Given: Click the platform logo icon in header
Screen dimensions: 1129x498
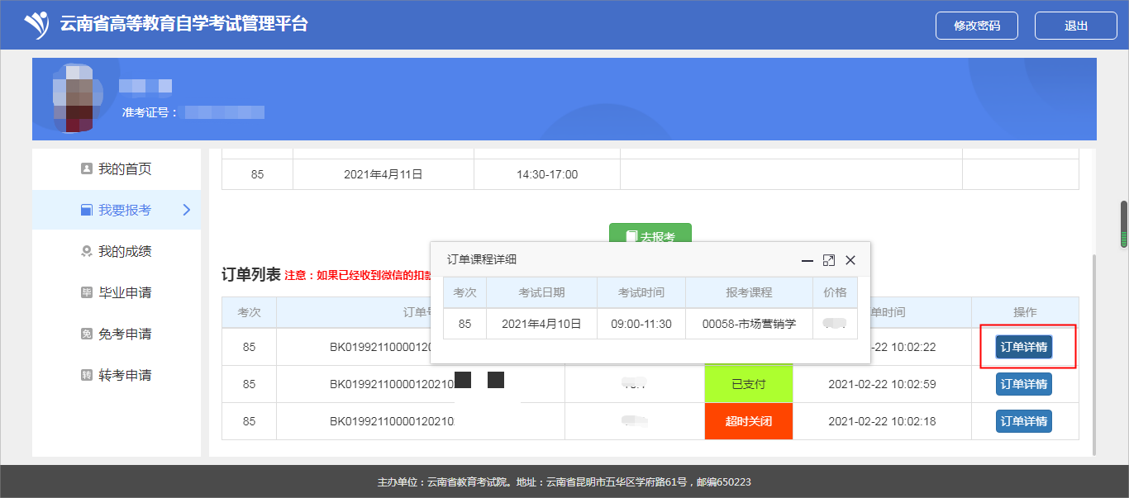Looking at the screenshot, I should pos(37,25).
